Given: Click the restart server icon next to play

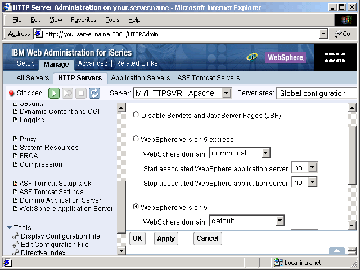Looking at the screenshot, I should (67, 93).
